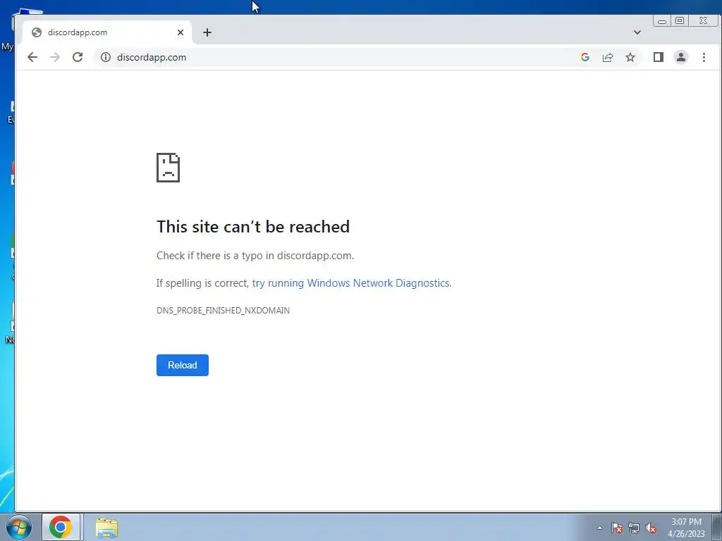Open the try running Windows Network Diagnostics link

coord(351,283)
